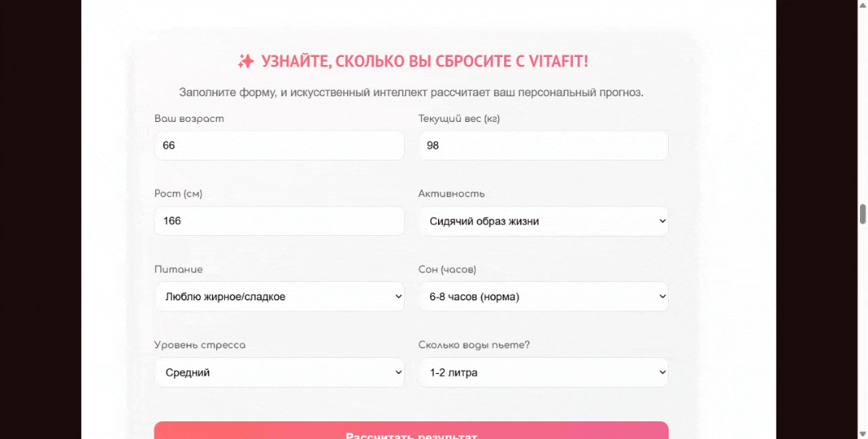The height and width of the screenshot is (439, 868).
Task: Click the age field containing 66
Action: pos(279,146)
